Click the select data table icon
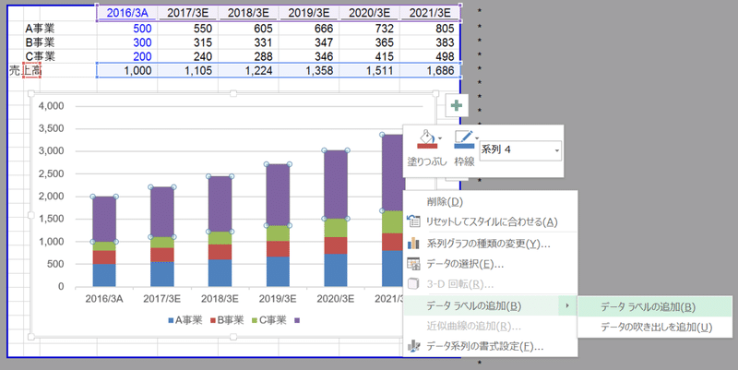Image resolution: width=738 pixels, height=370 pixels. point(413,264)
